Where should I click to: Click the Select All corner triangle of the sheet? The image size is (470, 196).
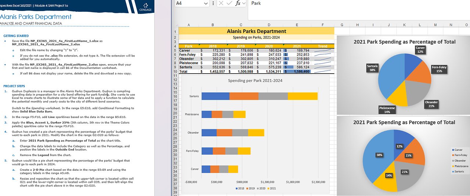tap(176, 25)
